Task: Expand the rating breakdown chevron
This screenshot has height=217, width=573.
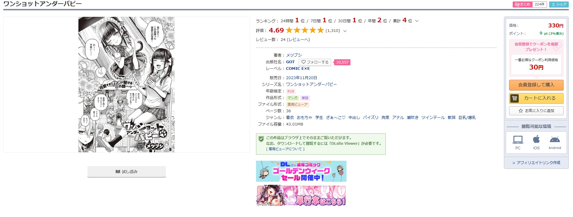Action: [x=345, y=31]
